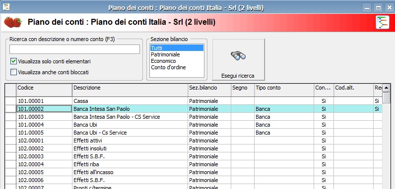Image resolution: width=395 pixels, height=189 pixels.
Task: Click the Codice column header
Action: tap(44, 90)
